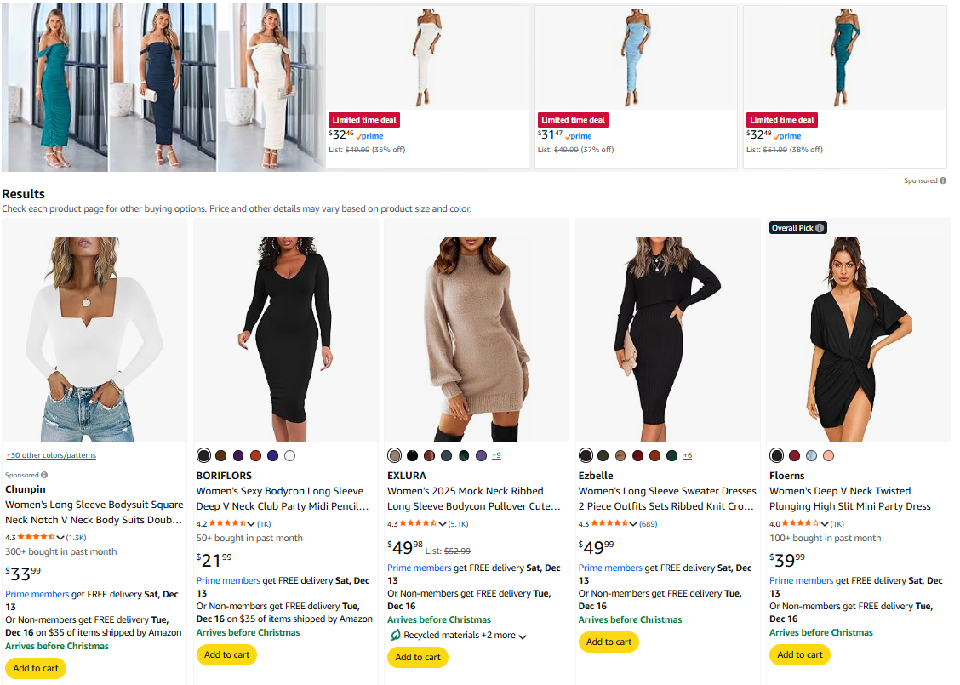
Task: Expand Recycled materials +2 more chevron
Action: (x=523, y=636)
